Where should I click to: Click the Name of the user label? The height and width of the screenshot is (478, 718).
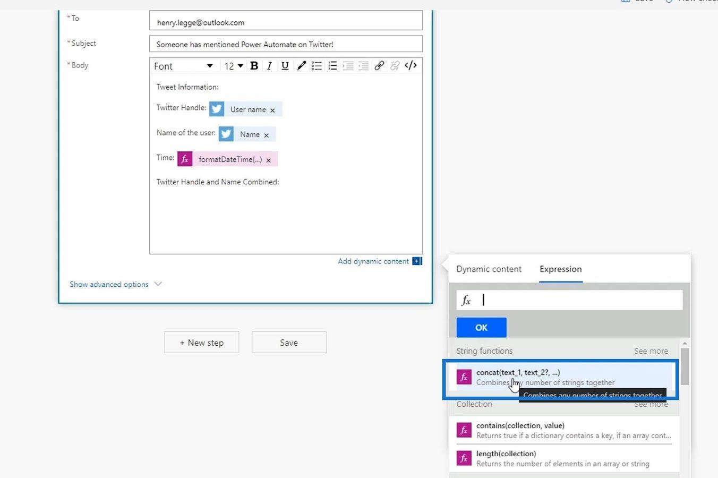(x=186, y=133)
